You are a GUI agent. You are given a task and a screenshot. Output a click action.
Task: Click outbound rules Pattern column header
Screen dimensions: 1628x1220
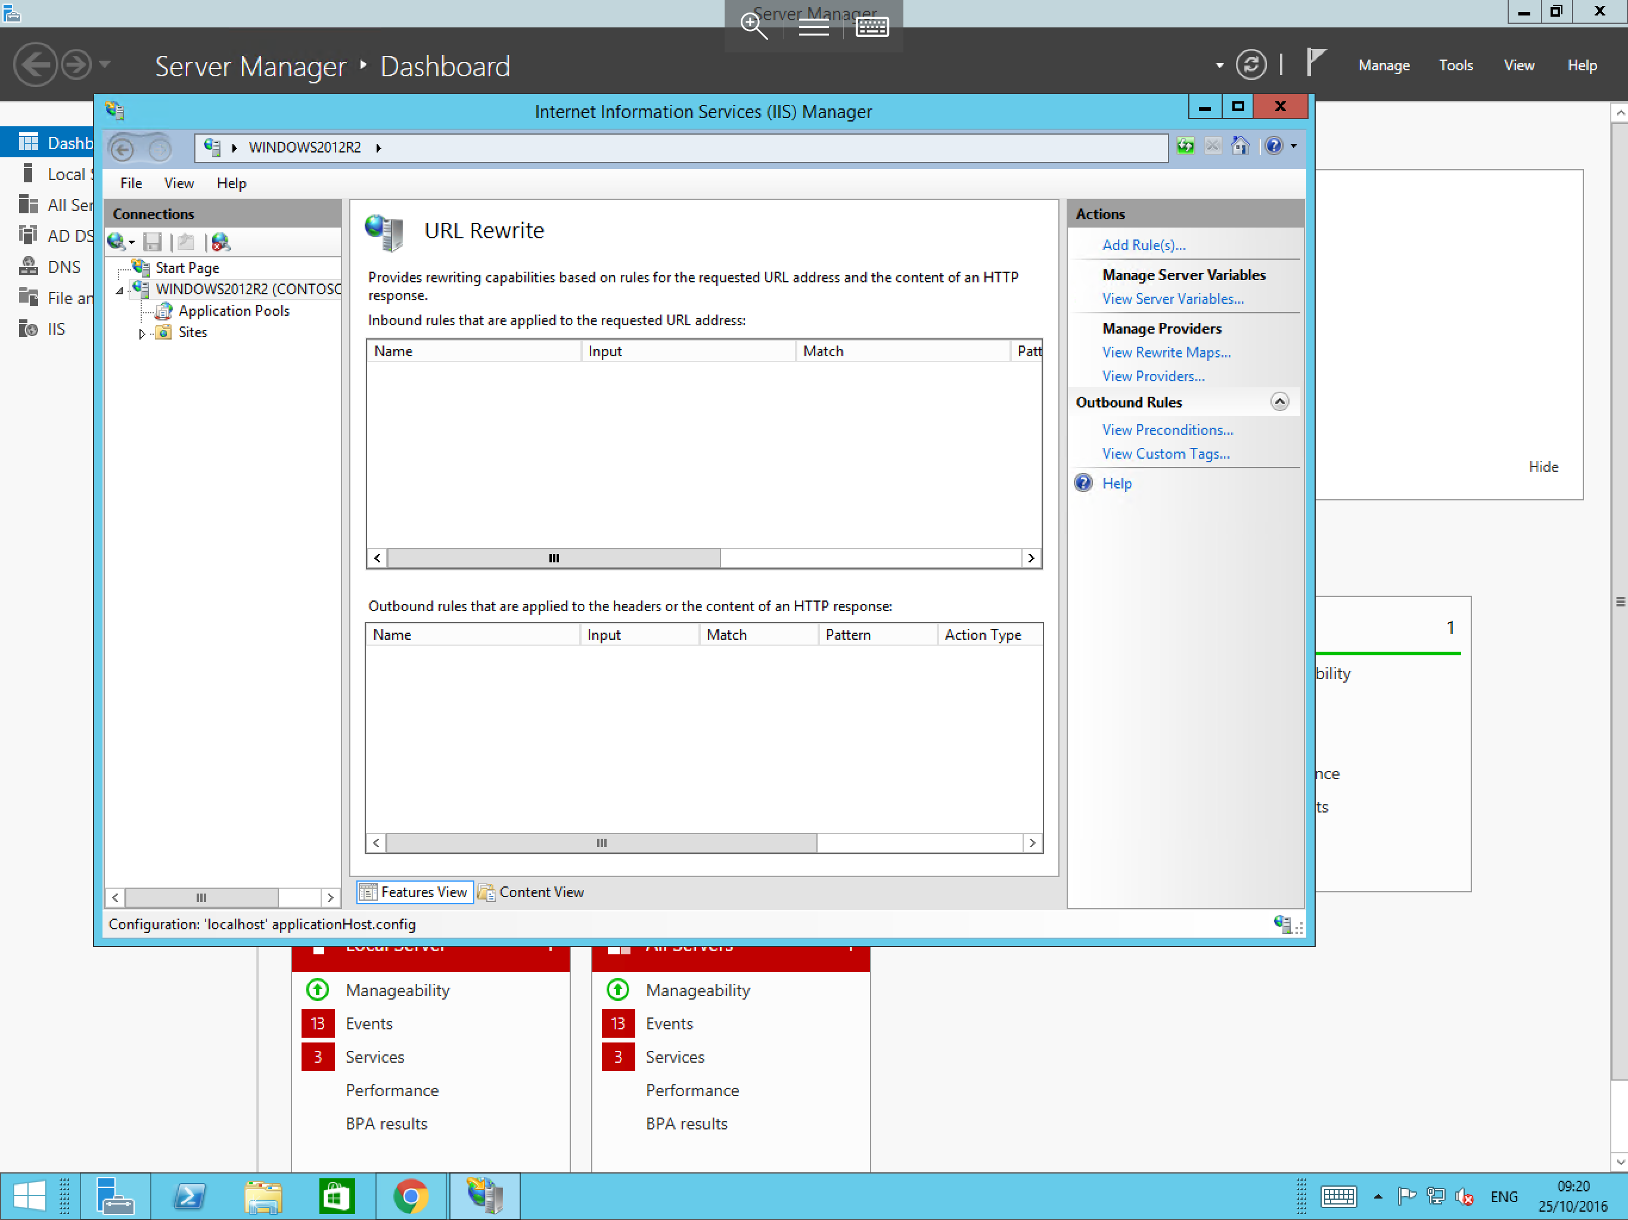tap(877, 634)
